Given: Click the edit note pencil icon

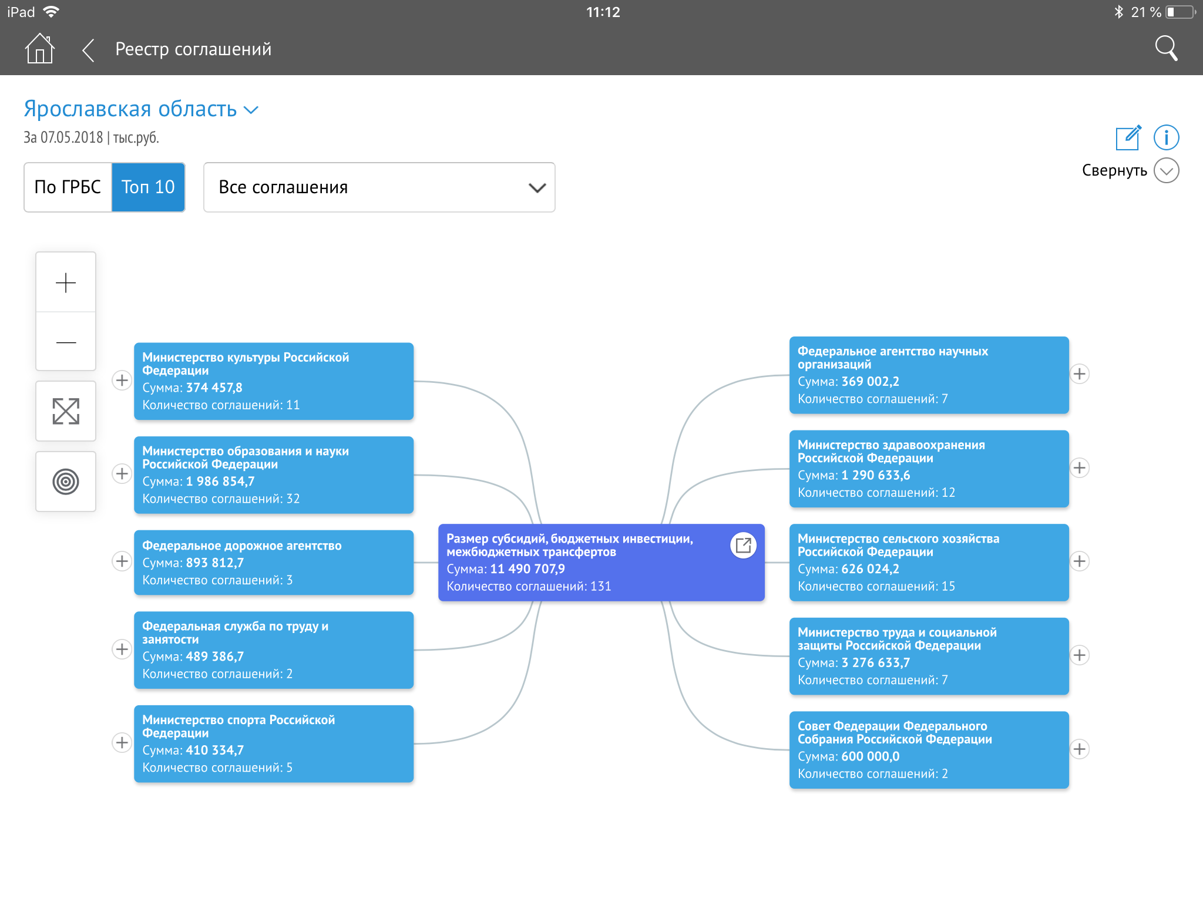Looking at the screenshot, I should pos(1128,137).
